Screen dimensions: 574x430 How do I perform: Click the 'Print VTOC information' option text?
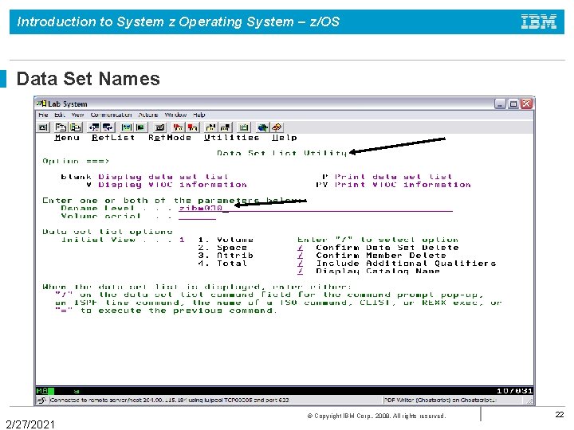click(403, 185)
